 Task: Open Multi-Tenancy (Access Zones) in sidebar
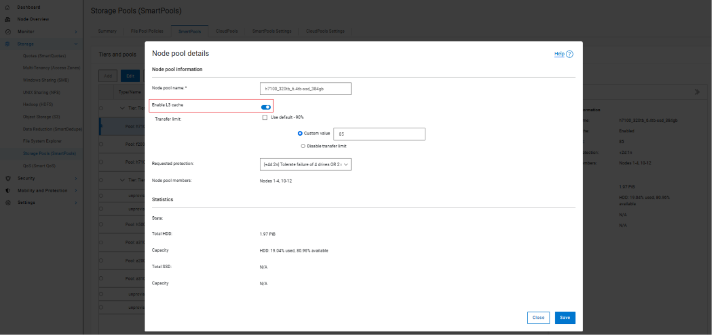point(52,68)
